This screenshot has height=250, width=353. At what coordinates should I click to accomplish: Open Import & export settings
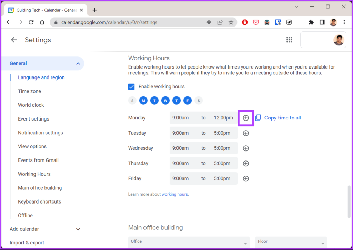[27, 243]
